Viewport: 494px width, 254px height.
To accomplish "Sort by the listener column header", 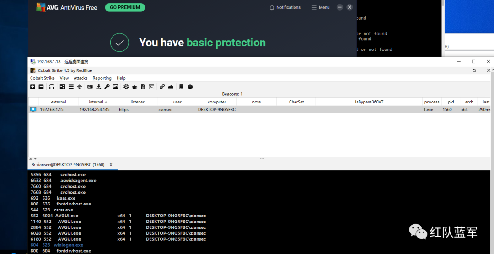I will point(137,102).
